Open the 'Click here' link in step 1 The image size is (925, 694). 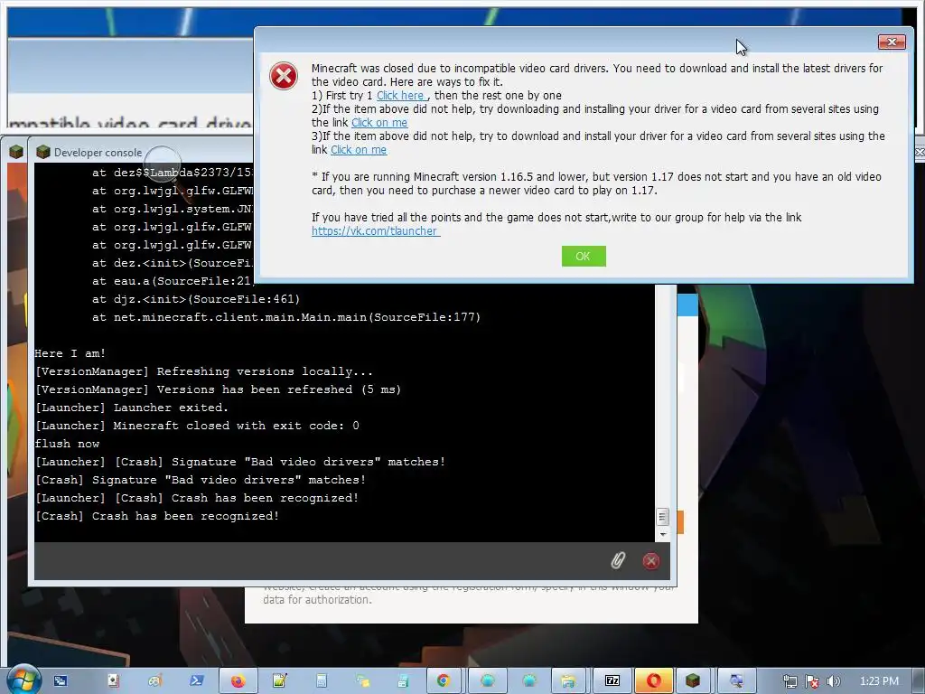point(400,96)
